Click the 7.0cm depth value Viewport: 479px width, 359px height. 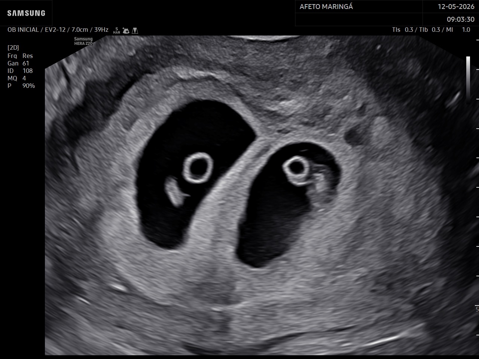pos(80,30)
